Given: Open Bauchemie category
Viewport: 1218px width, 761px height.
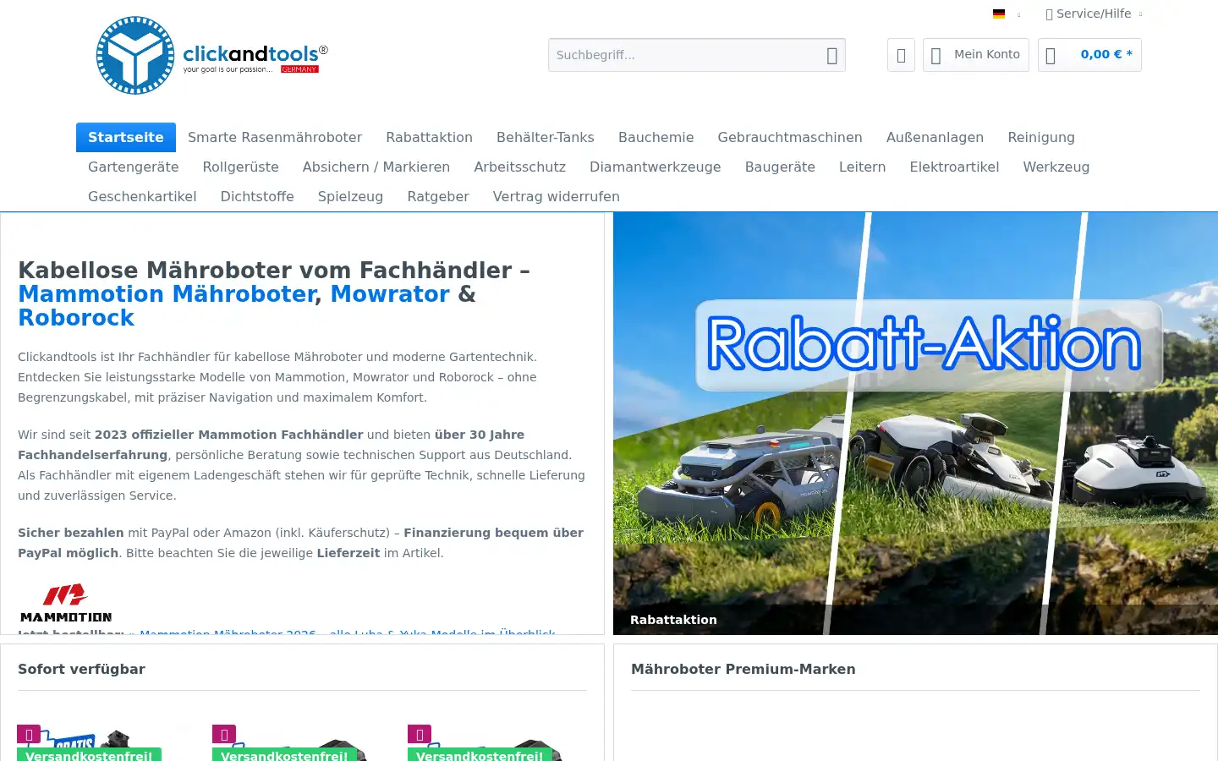Looking at the screenshot, I should [x=656, y=137].
